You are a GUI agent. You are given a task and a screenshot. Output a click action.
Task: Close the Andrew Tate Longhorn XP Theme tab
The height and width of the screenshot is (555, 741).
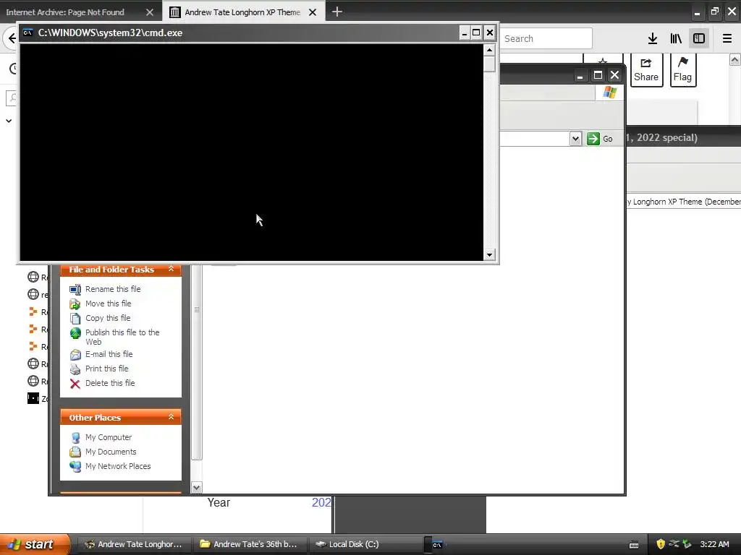(313, 12)
